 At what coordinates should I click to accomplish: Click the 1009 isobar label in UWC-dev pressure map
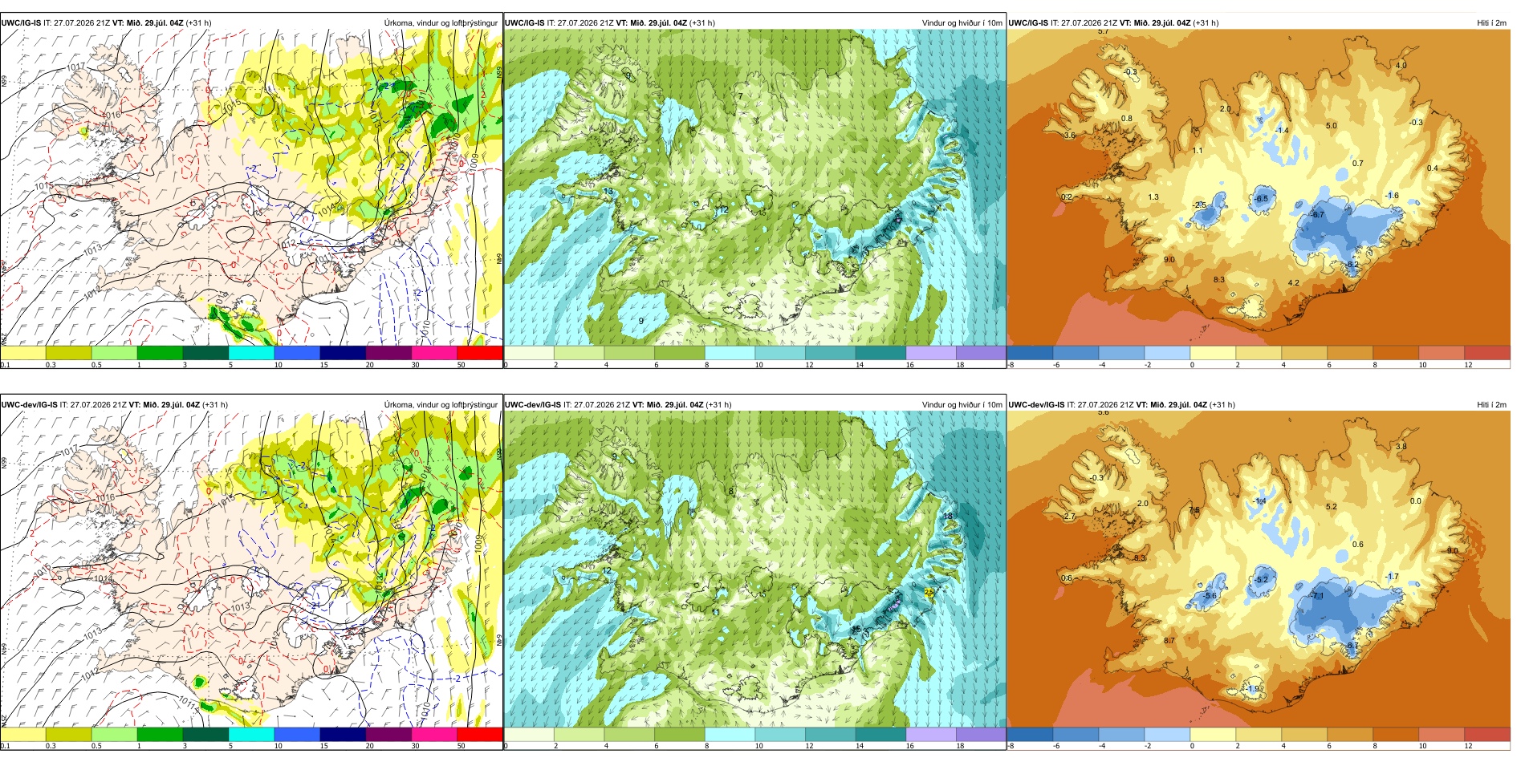479,544
